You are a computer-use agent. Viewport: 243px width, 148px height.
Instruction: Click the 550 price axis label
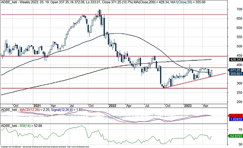pos(239,37)
